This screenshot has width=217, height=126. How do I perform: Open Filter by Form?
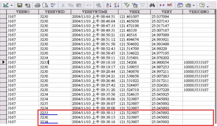coord(135,5)
